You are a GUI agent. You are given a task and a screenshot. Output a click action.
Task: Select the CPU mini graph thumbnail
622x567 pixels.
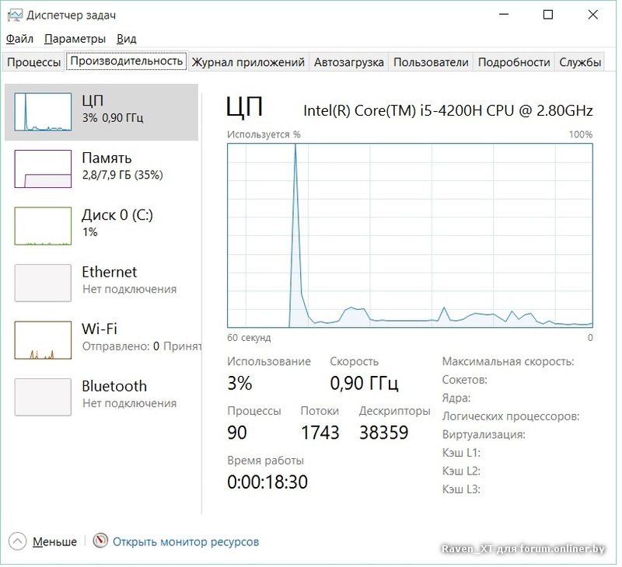[x=43, y=112]
